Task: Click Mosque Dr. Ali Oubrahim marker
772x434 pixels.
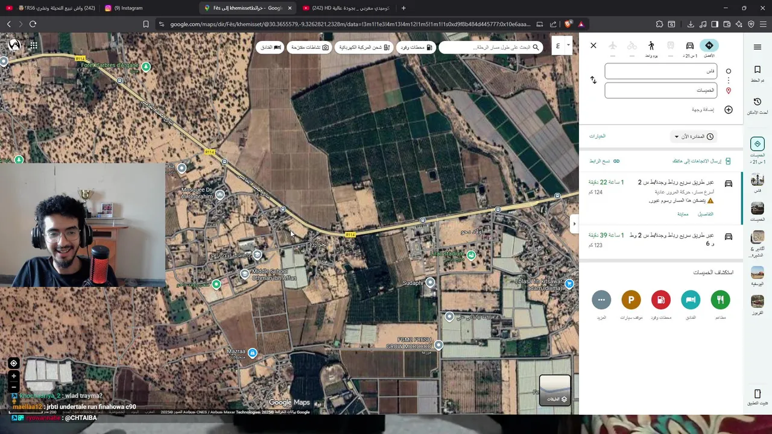Action: 220,194
